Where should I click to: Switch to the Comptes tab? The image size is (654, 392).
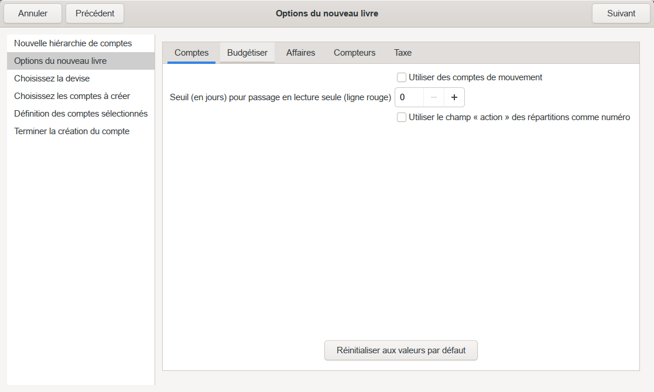tap(191, 53)
